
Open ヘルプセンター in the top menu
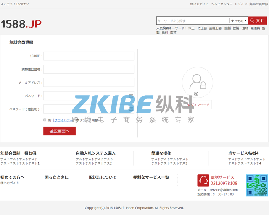(x=222, y=4)
